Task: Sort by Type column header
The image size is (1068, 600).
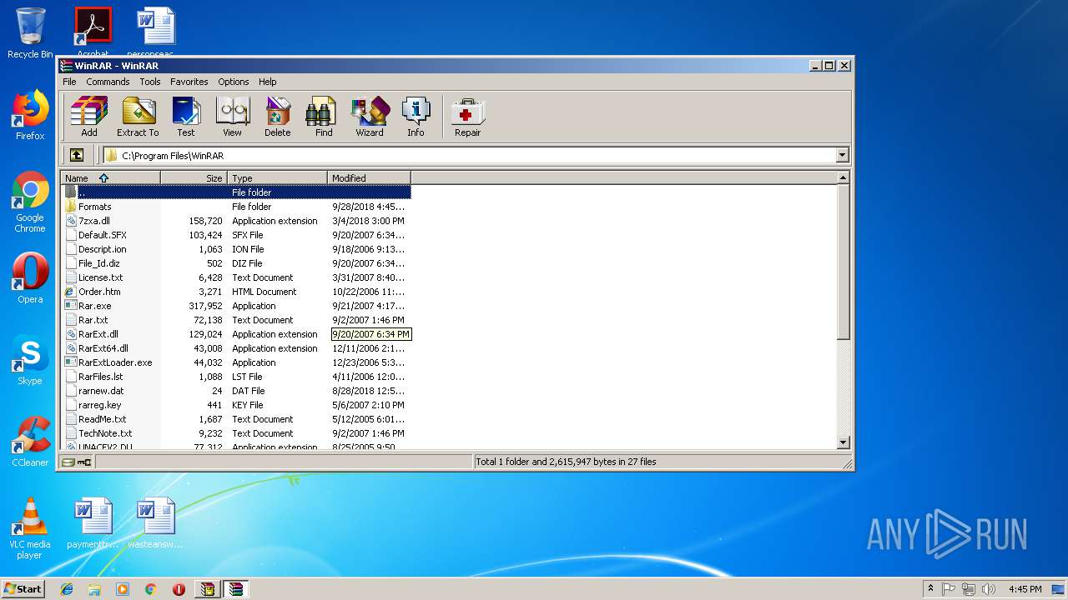Action: pyautogui.click(x=278, y=177)
